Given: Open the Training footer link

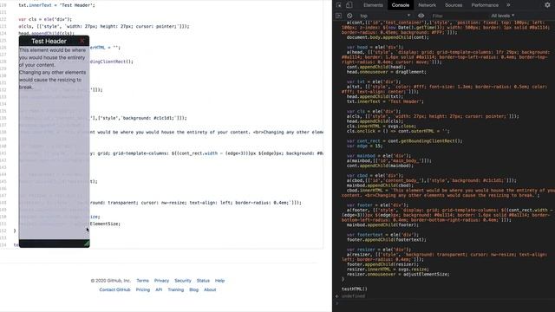Looking at the screenshot, I should pos(175,289).
